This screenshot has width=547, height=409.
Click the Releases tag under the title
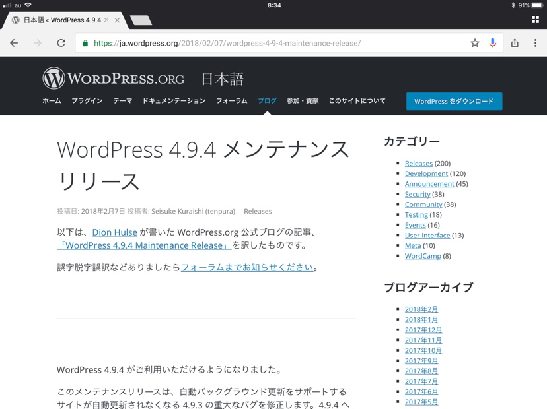pos(258,212)
